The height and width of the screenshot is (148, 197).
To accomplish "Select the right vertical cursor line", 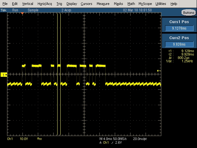I will pyautogui.click(x=60, y=74).
